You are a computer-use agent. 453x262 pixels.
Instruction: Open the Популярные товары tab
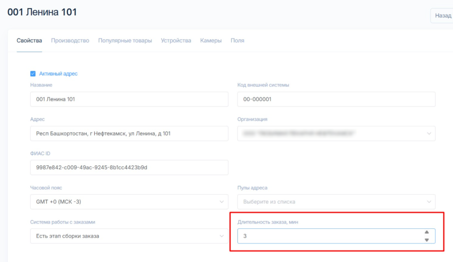click(125, 41)
